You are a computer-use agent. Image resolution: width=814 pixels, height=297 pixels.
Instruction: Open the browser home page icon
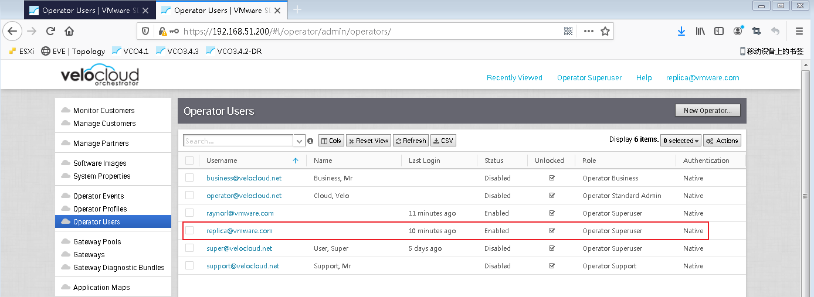[x=69, y=31]
